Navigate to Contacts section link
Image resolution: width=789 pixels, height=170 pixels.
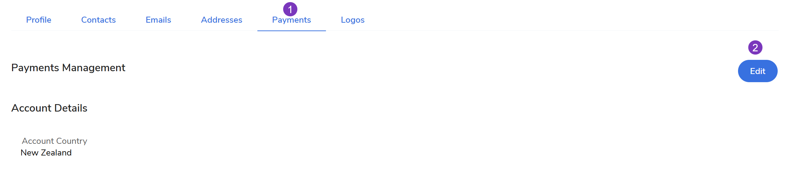[98, 20]
